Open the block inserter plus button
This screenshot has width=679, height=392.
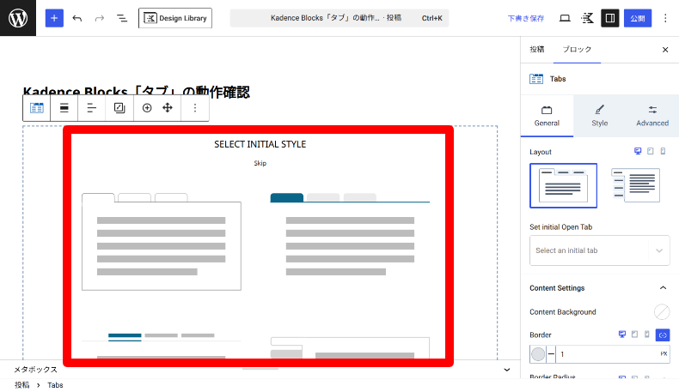pyautogui.click(x=54, y=18)
